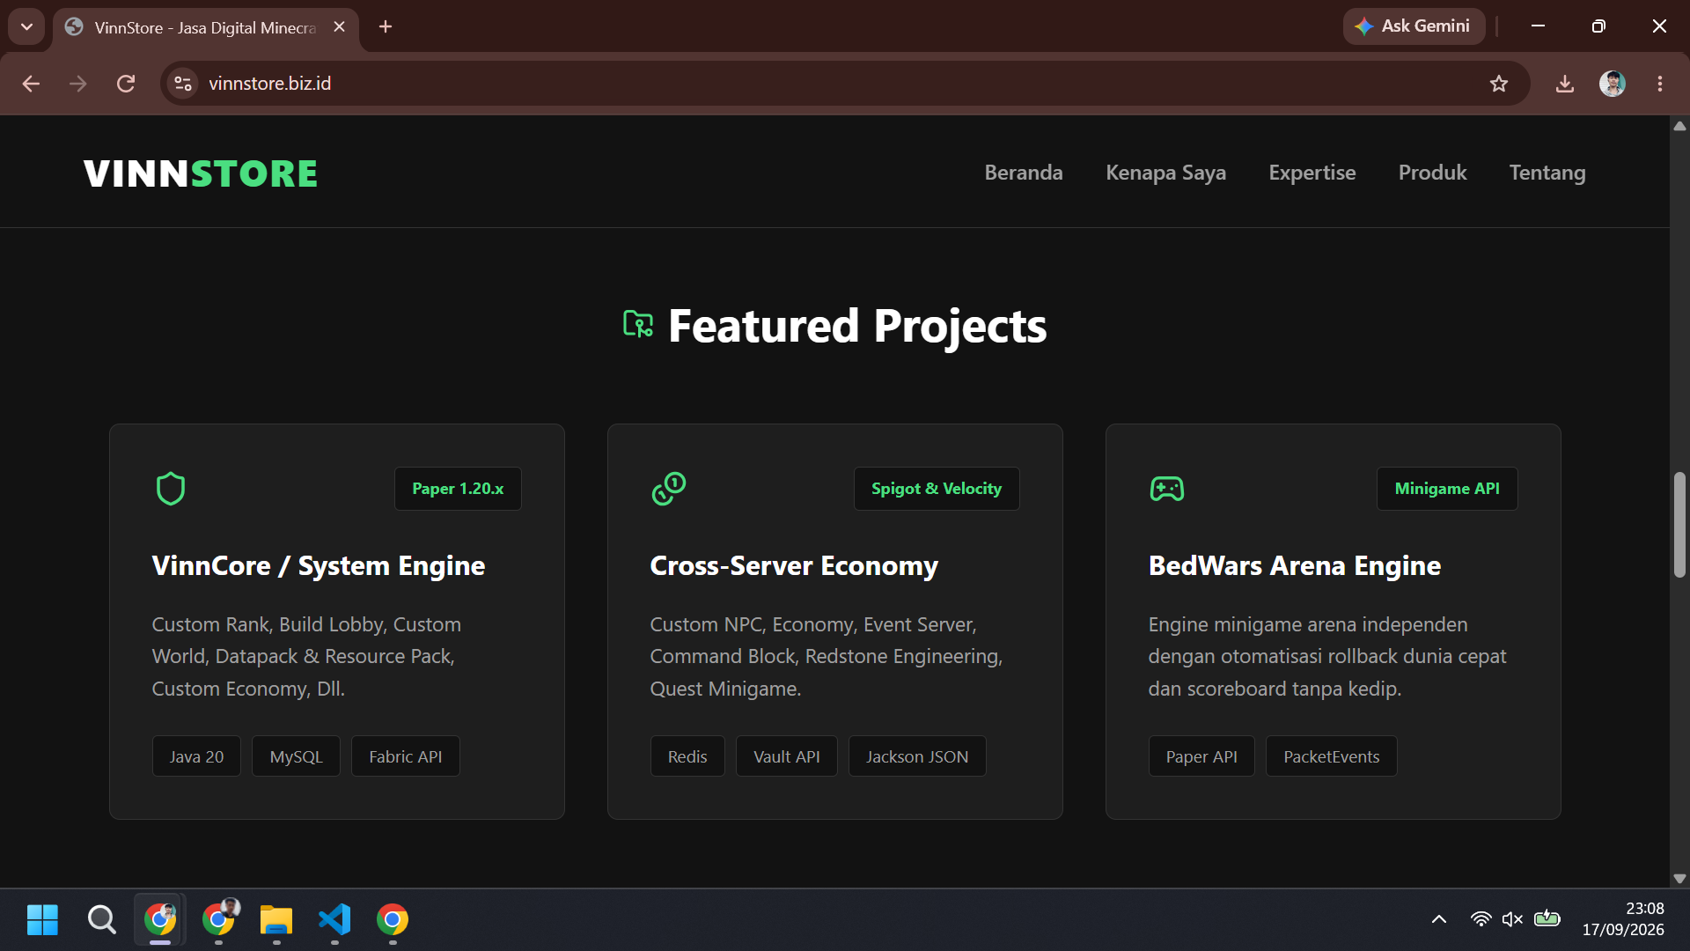The image size is (1690, 951).
Task: Open the BedWars Arena Engine title
Action: point(1295,565)
